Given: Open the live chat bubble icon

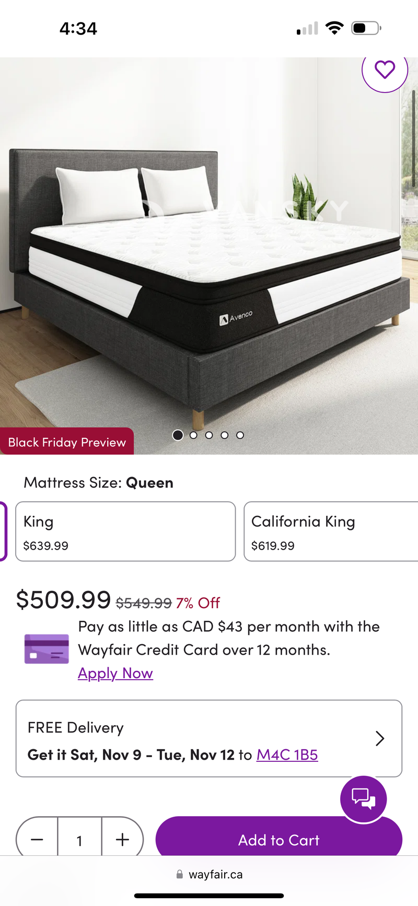Looking at the screenshot, I should click(363, 799).
